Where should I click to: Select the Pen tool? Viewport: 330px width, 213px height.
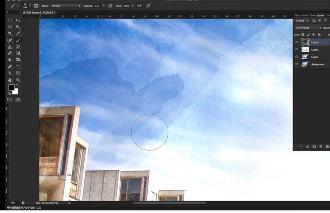click(x=10, y=67)
